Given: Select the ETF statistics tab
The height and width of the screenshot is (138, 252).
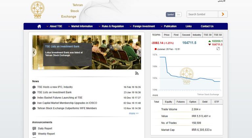Looking at the screenshot, I should [x=217, y=102].
